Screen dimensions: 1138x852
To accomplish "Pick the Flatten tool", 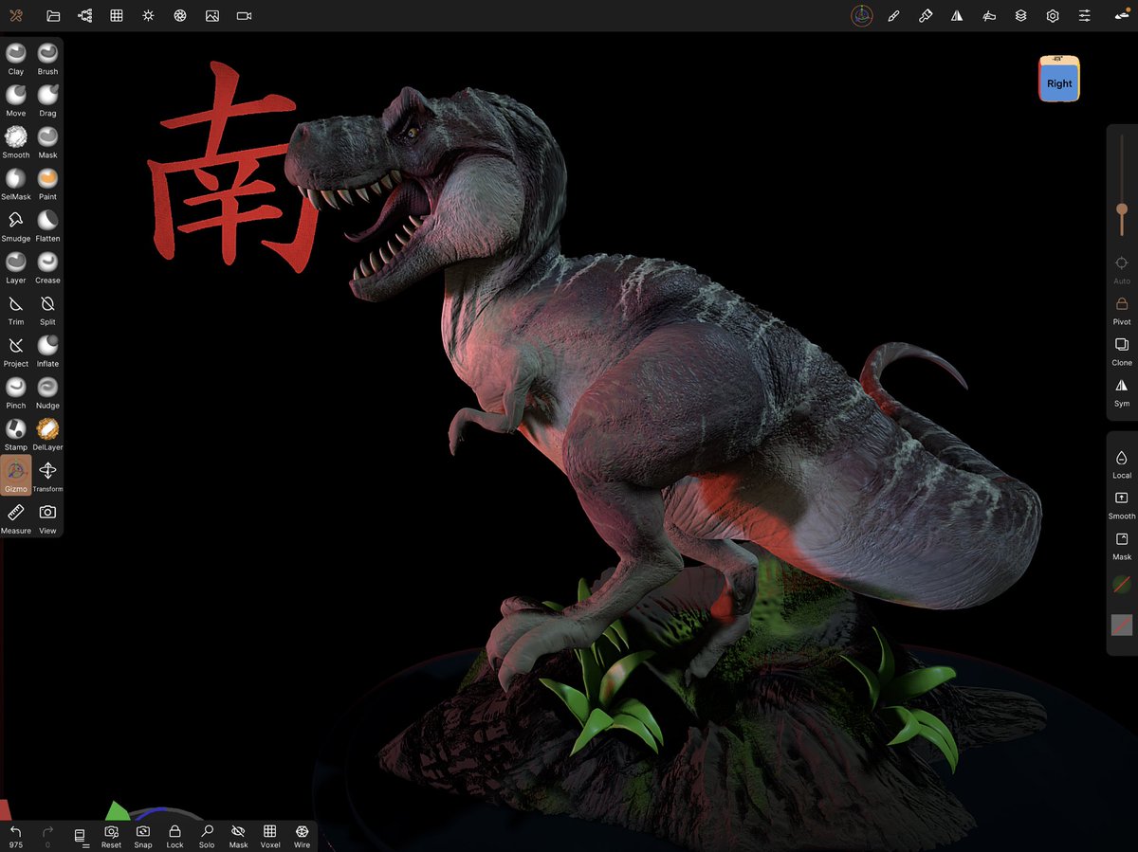I will (x=47, y=225).
